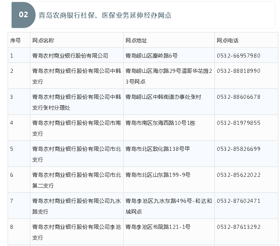Viewport: 280px width, 246px height.
Task: Click the 网点电话 column header
Action: point(228,40)
